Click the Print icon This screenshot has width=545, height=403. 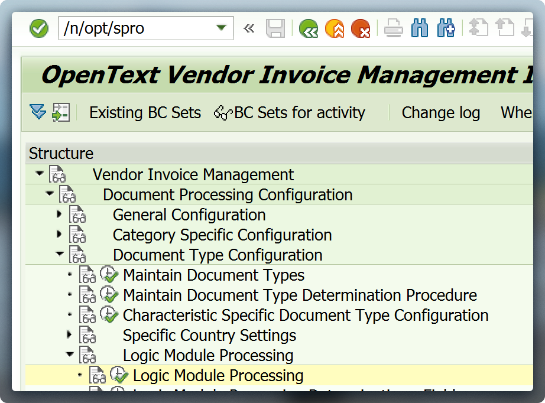(394, 28)
